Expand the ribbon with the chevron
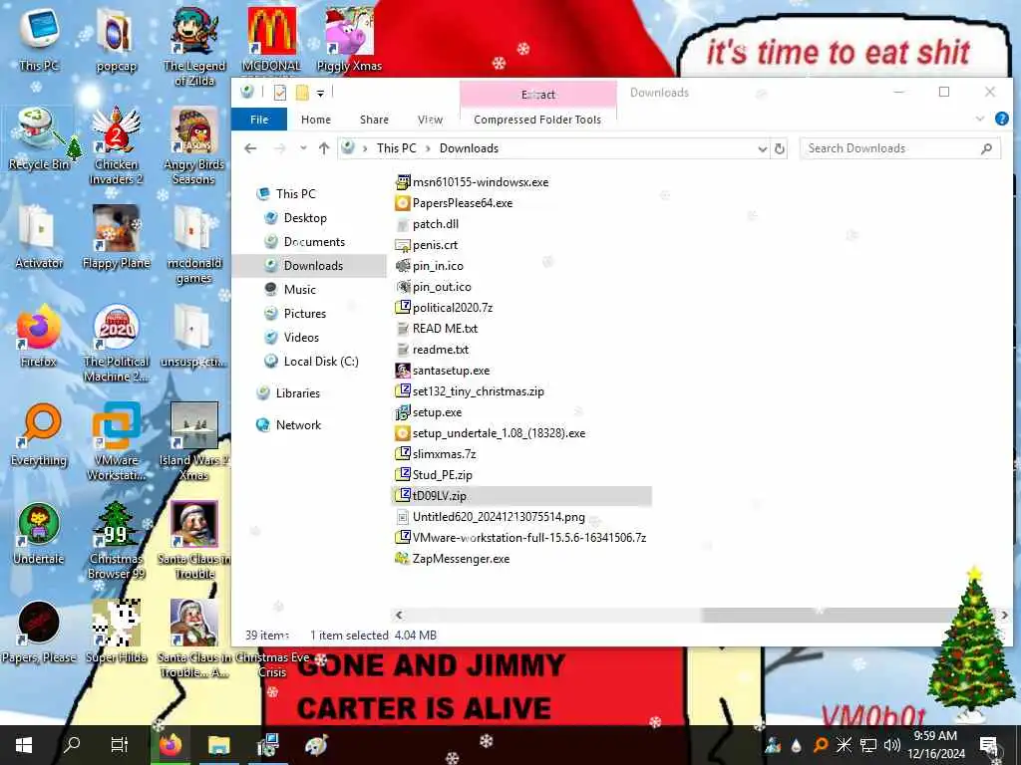This screenshot has height=765, width=1021. tap(980, 120)
